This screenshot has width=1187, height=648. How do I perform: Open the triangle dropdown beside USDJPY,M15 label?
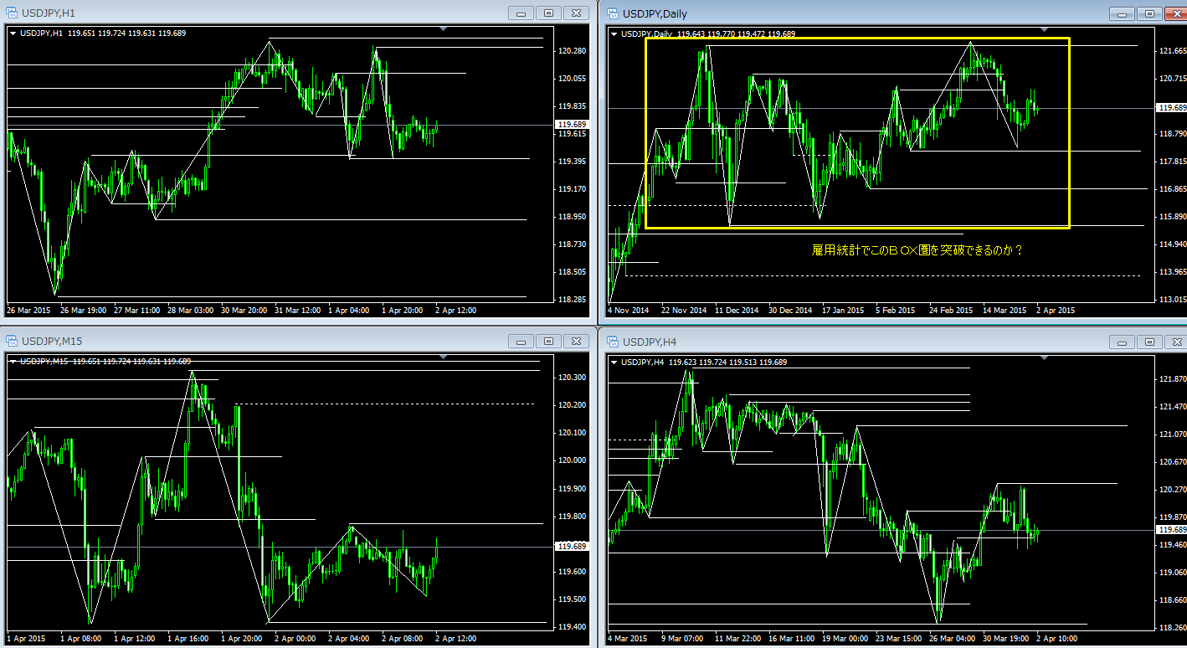point(13,362)
